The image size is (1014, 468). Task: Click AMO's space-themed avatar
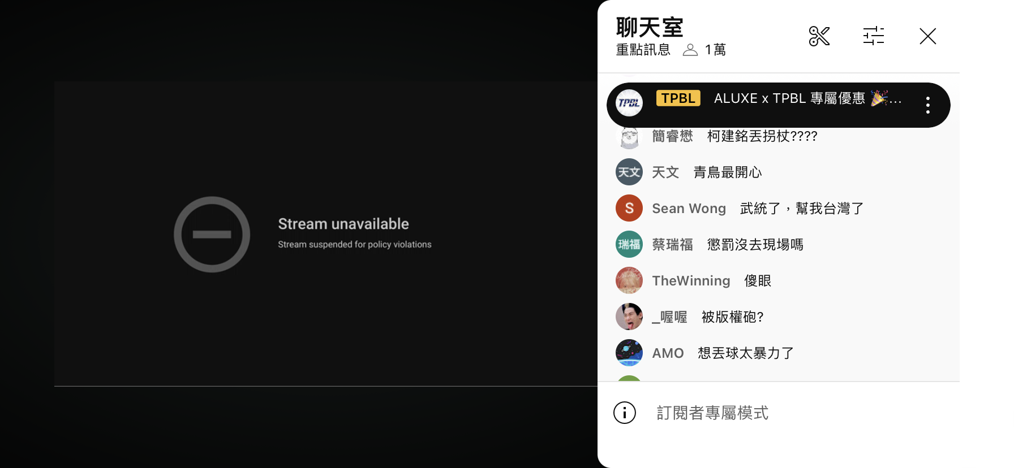pyautogui.click(x=629, y=353)
